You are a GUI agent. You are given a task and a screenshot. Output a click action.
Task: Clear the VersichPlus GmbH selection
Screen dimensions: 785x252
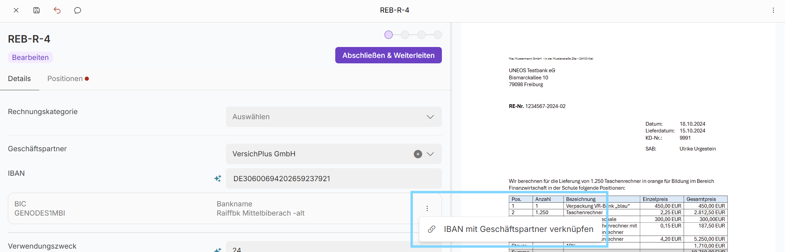418,154
